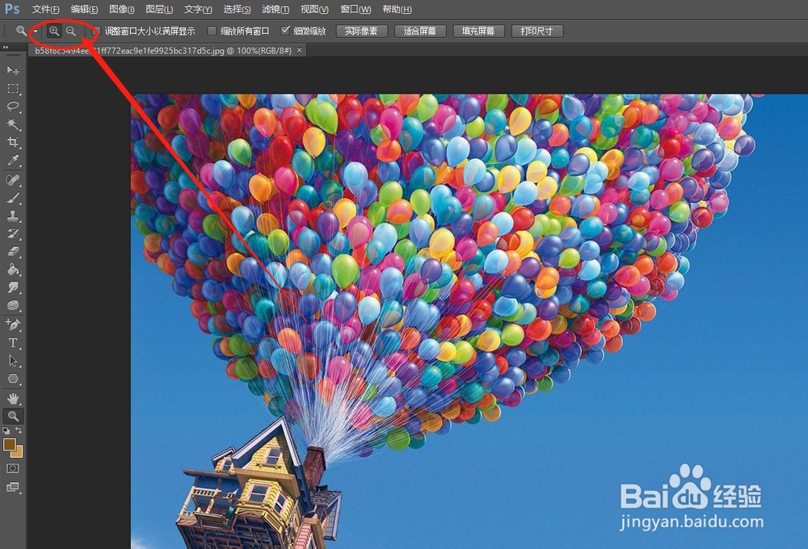This screenshot has height=549, width=808.
Task: Open the 文件(F) menu
Action: [45, 9]
